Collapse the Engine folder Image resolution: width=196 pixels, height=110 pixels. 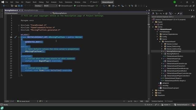click(x=153, y=22)
